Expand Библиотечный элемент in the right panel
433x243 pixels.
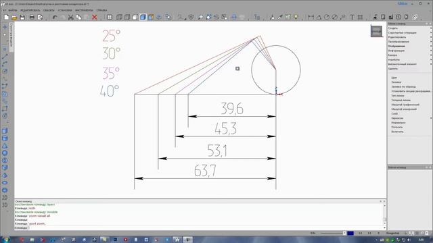409,64
